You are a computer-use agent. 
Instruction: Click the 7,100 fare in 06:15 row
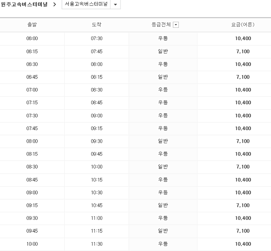point(243,52)
